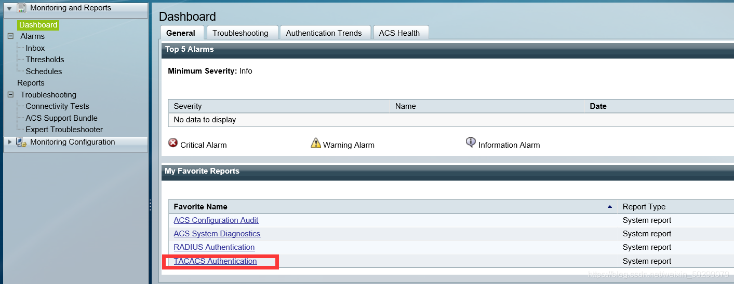
Task: Click System report in the TACACS row
Action: coord(647,261)
